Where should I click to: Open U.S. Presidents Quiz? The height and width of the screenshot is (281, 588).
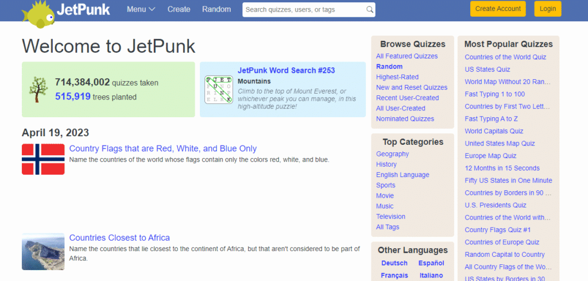coord(496,206)
